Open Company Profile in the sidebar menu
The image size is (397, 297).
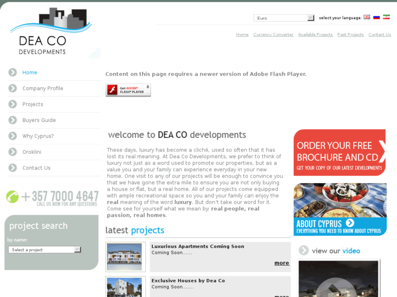(43, 88)
